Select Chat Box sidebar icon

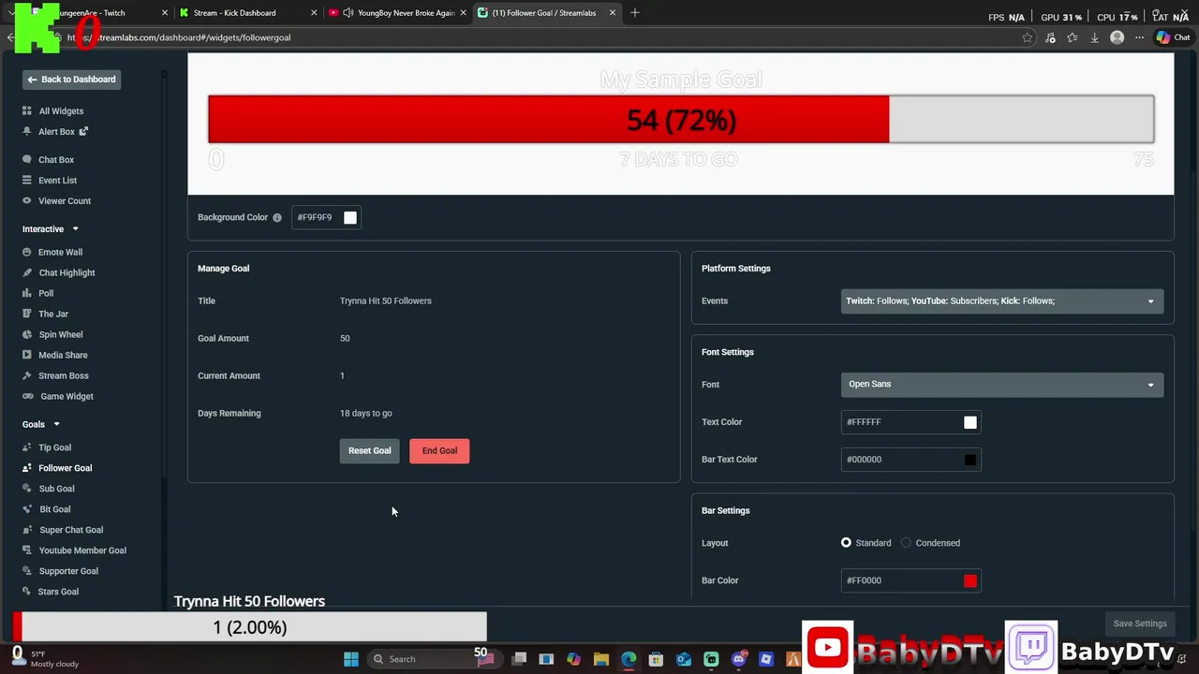pyautogui.click(x=27, y=160)
